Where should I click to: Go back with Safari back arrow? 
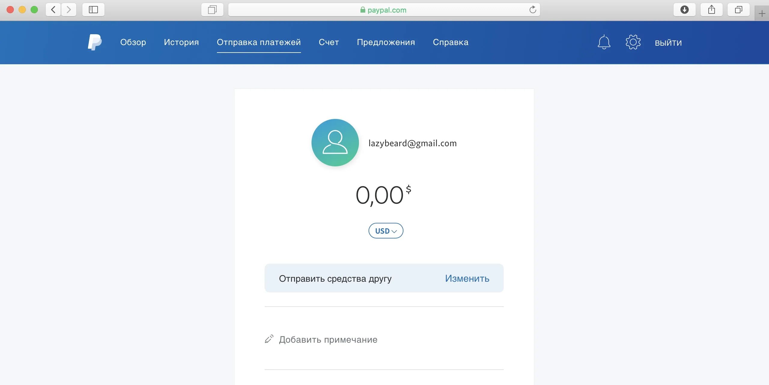tap(53, 10)
